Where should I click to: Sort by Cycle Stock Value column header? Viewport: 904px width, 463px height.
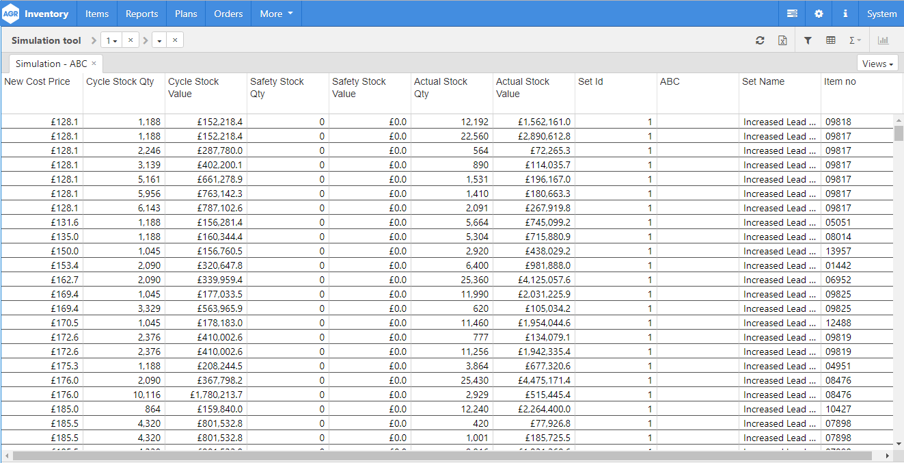click(x=193, y=88)
